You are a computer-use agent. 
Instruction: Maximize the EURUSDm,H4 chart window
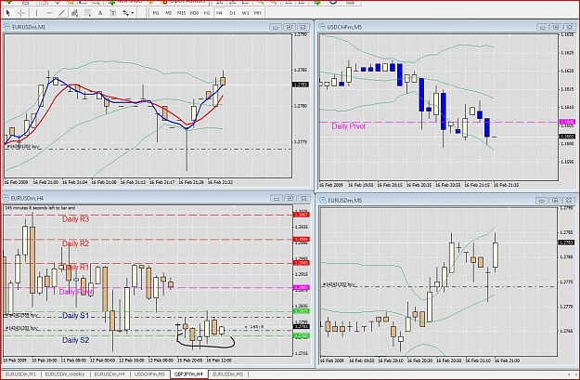(x=290, y=198)
